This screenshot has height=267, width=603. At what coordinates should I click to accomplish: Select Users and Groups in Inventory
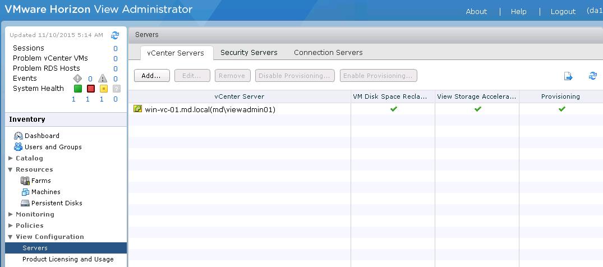pos(53,147)
